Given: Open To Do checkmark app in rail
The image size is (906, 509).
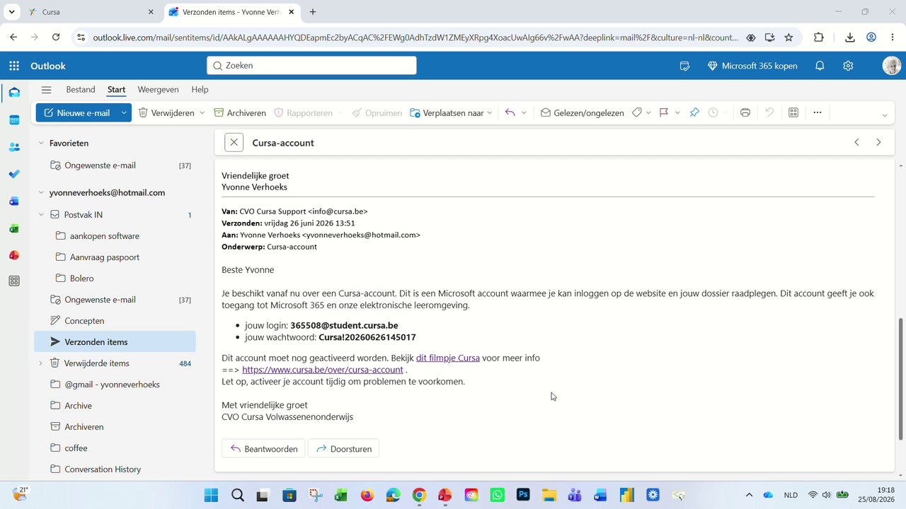Looking at the screenshot, I should (x=14, y=174).
